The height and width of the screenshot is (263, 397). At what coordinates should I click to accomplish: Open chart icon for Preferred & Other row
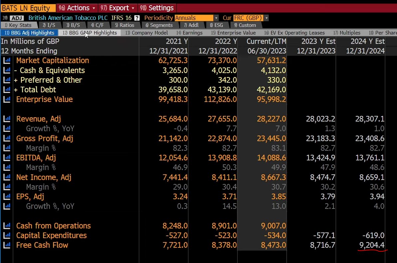[x=7, y=80]
